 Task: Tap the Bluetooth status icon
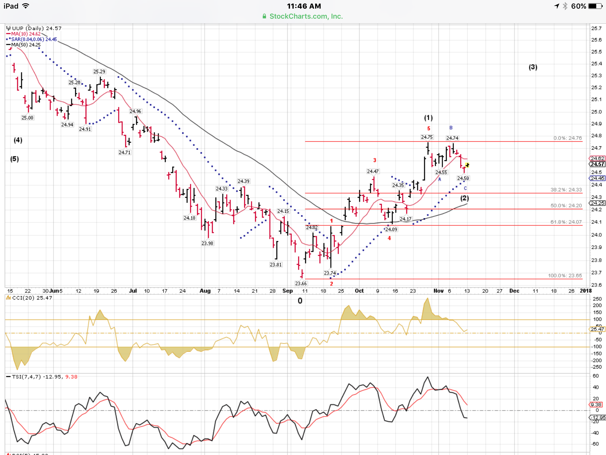[x=565, y=6]
